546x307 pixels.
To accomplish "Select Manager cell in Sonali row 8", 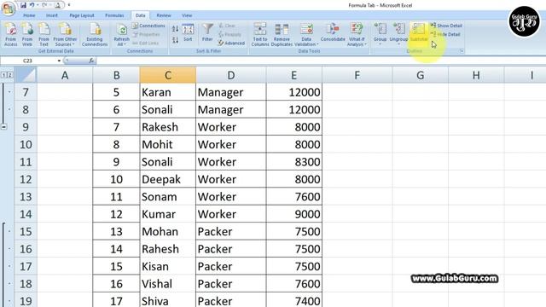I will 231,110.
